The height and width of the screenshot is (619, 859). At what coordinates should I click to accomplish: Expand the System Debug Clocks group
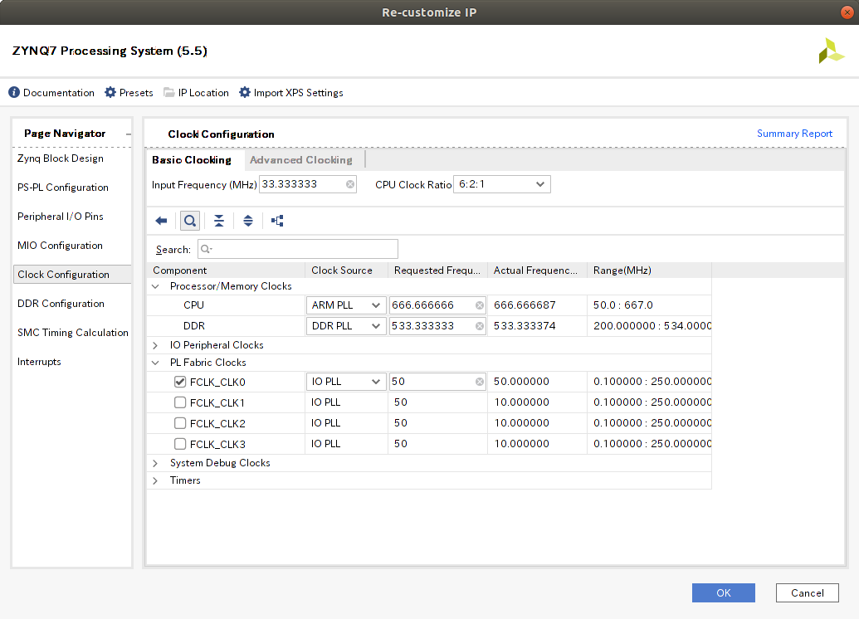click(155, 464)
